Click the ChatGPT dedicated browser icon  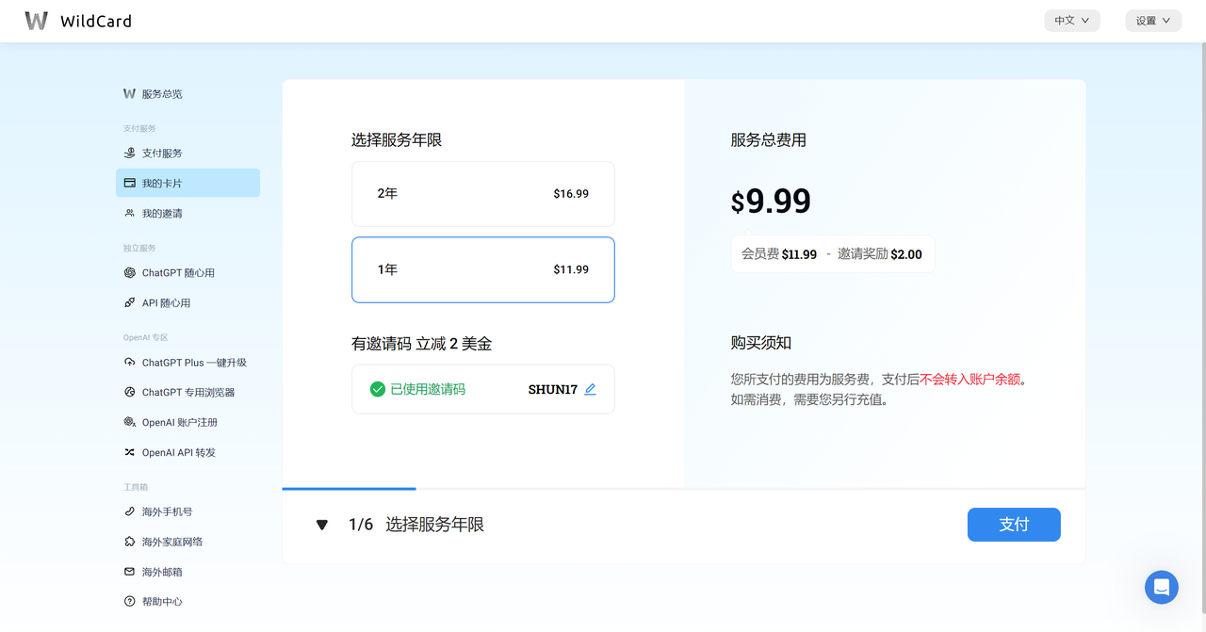click(x=130, y=392)
